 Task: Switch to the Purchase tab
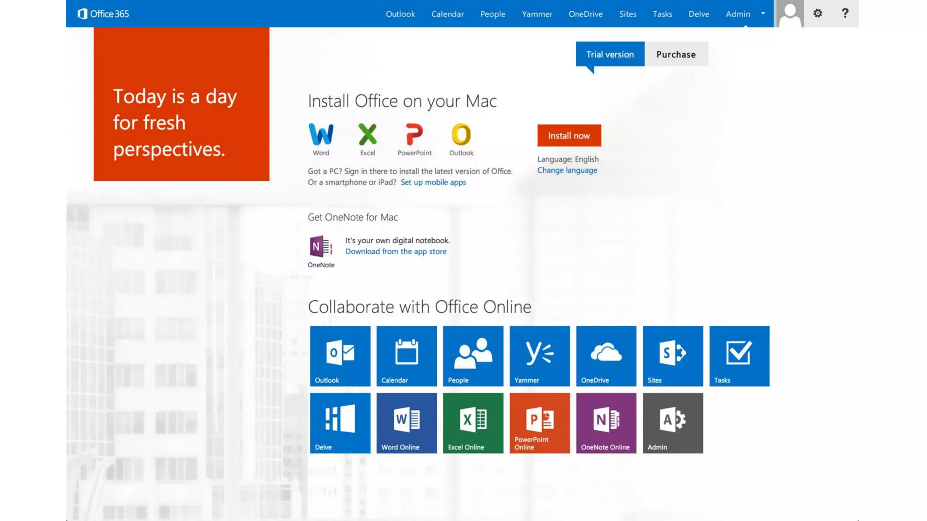(x=676, y=54)
